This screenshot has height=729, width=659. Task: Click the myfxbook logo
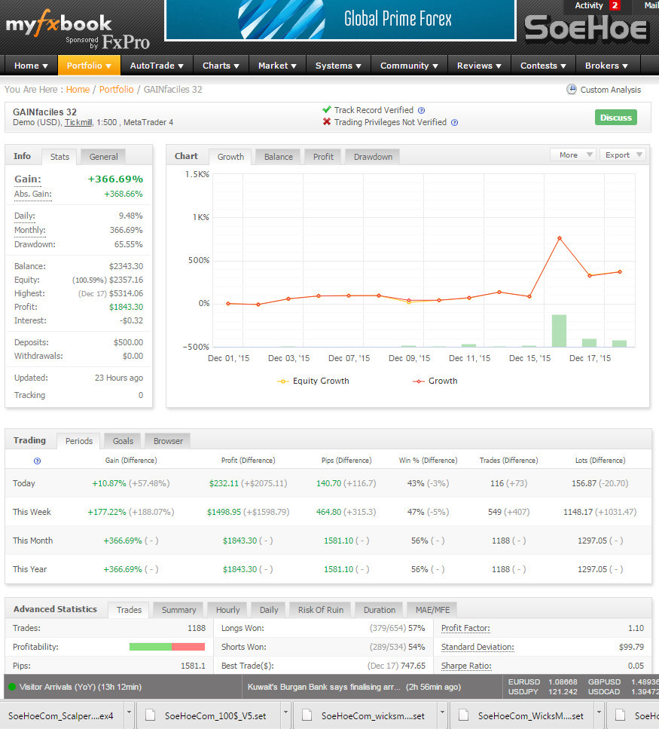click(x=59, y=24)
